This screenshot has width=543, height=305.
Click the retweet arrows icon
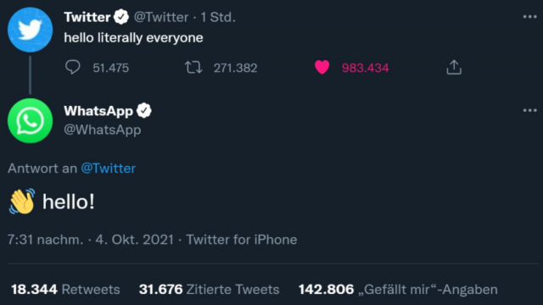coord(193,68)
